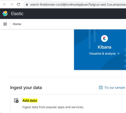The width and height of the screenshot is (126, 113).
Task: Click the Ingest your data heading
Action: [26, 88]
